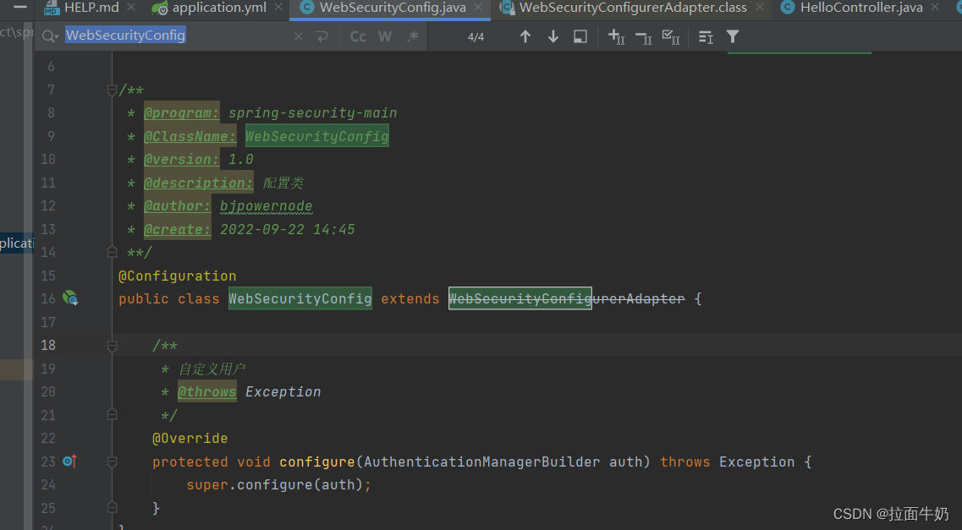
Task: Toggle Match Case (Cc) in find bar
Action: pos(358,36)
